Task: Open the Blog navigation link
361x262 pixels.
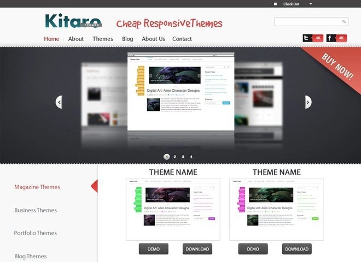Action: (127, 39)
